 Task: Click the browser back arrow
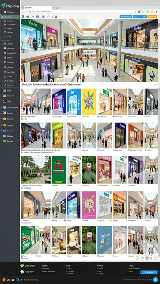click(x=23, y=12)
